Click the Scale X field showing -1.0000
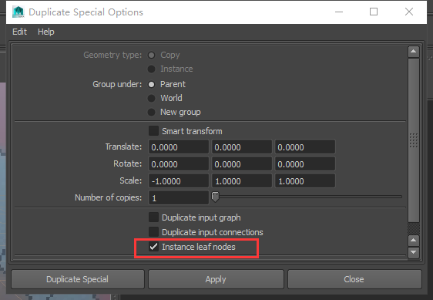This screenshot has width=433, height=300. 179,180
